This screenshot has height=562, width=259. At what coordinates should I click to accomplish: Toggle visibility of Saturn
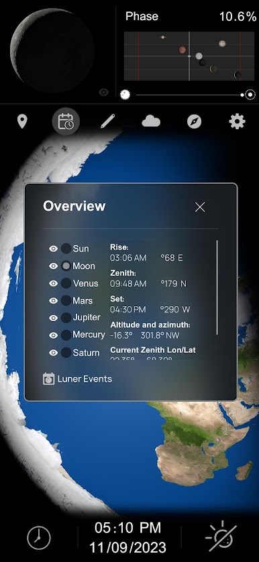coord(53,353)
